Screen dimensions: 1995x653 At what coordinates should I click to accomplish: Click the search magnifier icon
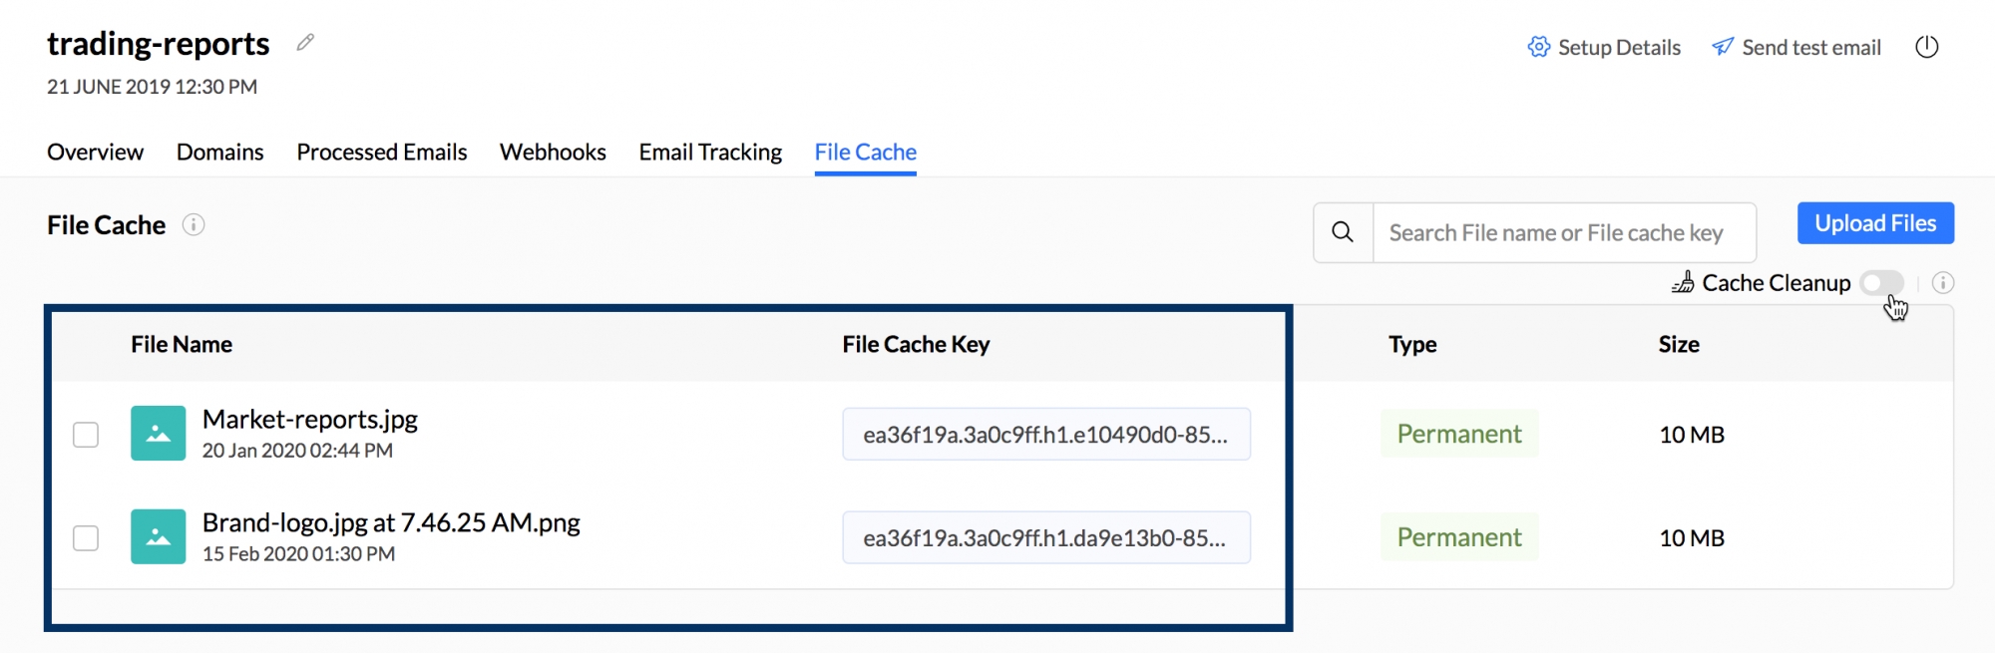(1342, 231)
